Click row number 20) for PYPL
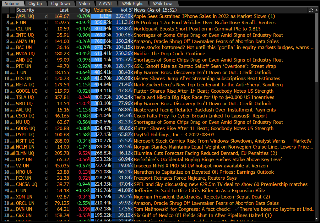The width and height of the screenshot is (320, 223). tap(7, 135)
